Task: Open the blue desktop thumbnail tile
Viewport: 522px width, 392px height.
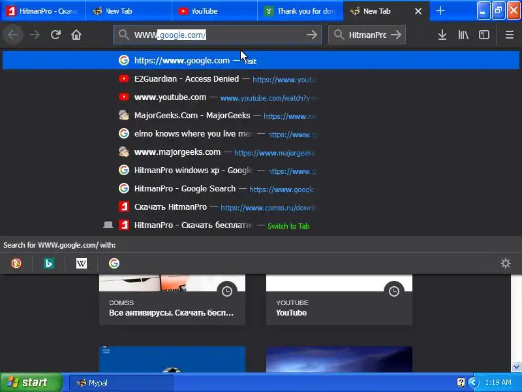Action: 172,359
